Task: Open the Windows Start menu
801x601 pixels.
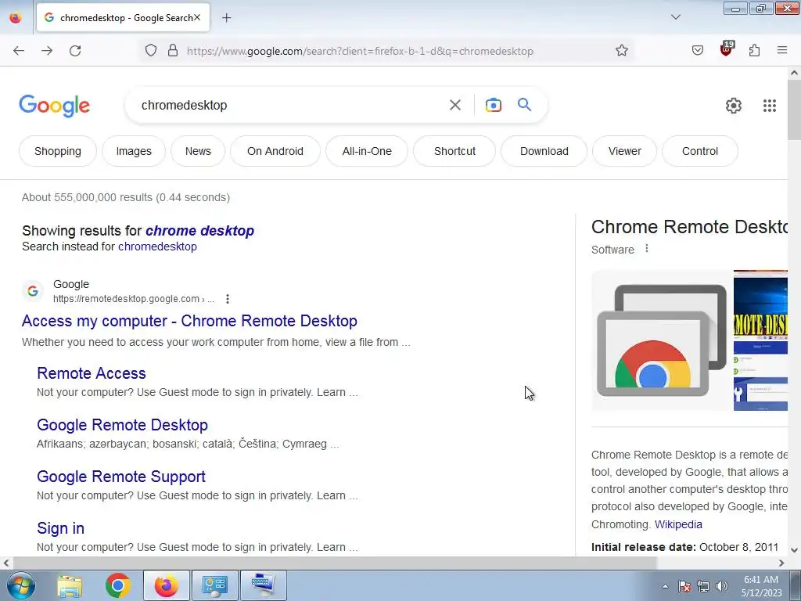Action: pos(21,585)
